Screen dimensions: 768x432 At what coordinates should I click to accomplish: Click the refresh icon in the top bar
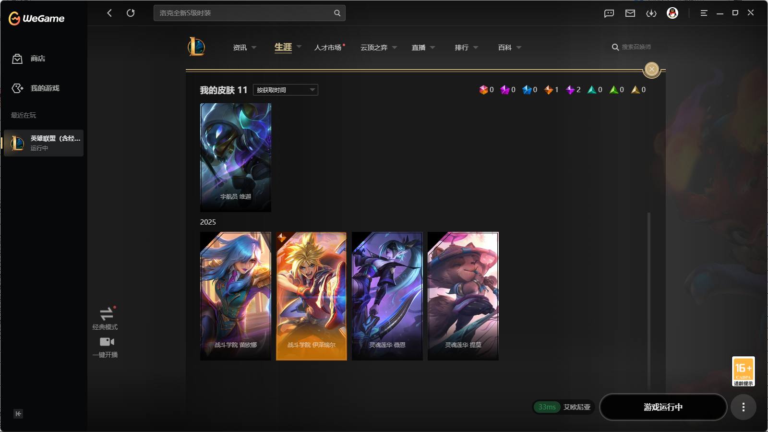click(x=131, y=13)
